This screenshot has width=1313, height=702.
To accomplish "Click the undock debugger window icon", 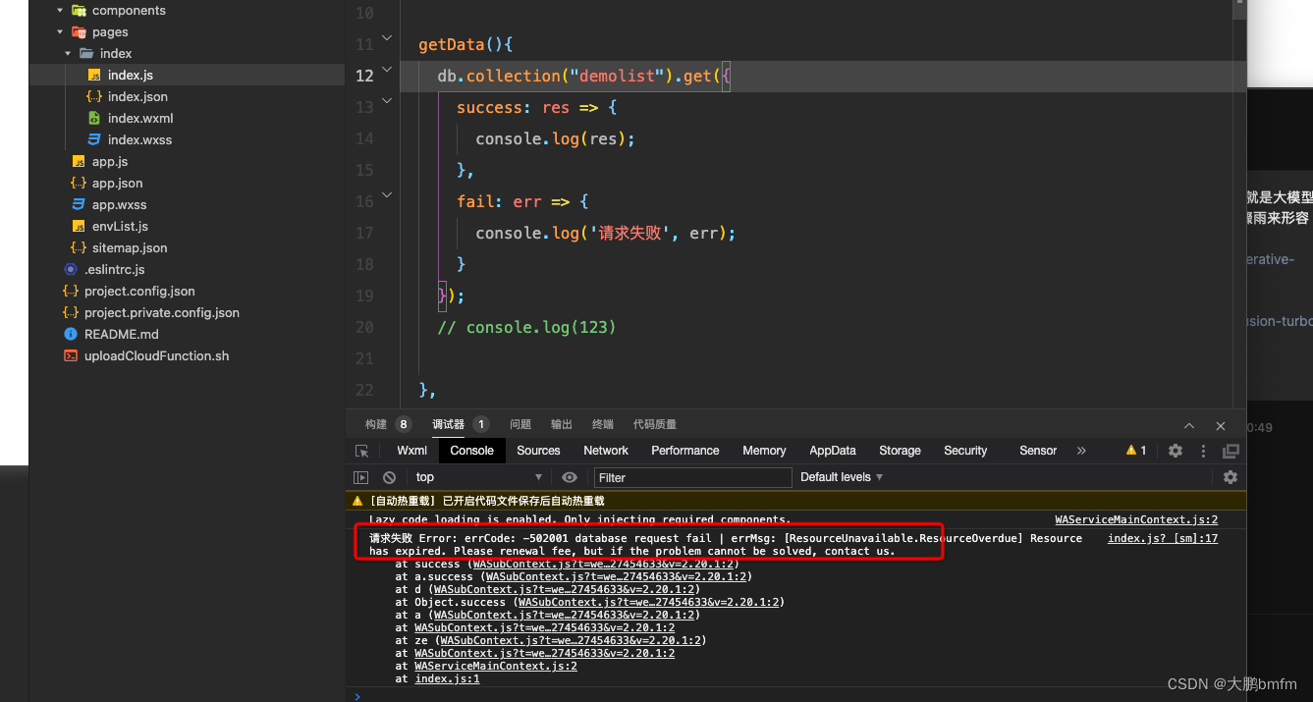I will tap(1231, 451).
